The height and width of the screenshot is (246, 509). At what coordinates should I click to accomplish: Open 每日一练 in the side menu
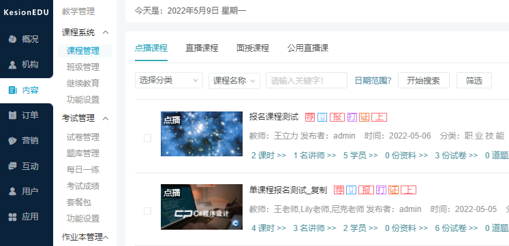(83, 170)
